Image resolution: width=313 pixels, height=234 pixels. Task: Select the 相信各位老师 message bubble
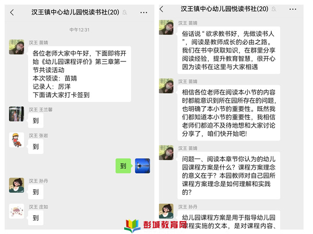click(x=228, y=113)
